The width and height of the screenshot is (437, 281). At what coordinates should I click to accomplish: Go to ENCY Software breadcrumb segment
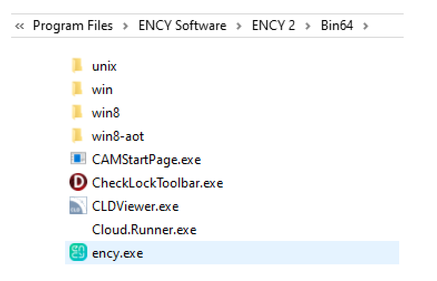(182, 26)
